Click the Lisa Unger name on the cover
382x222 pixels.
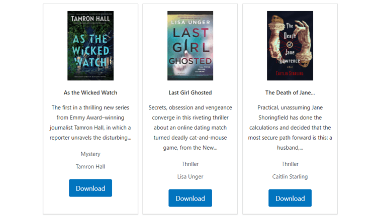click(x=190, y=23)
